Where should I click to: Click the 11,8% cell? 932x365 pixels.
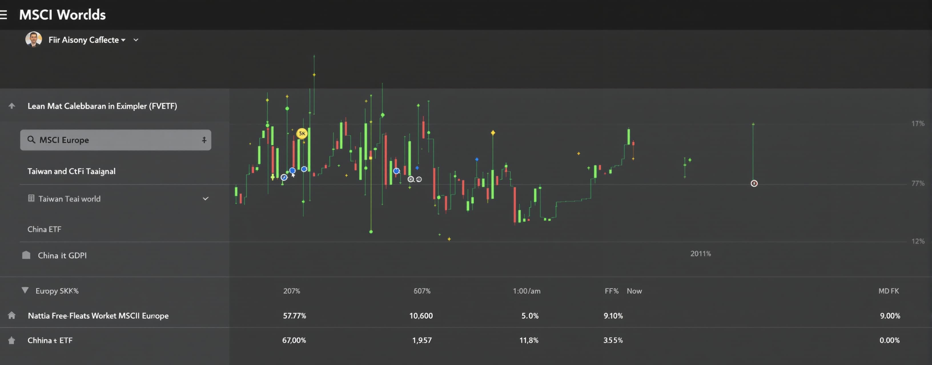pos(529,340)
